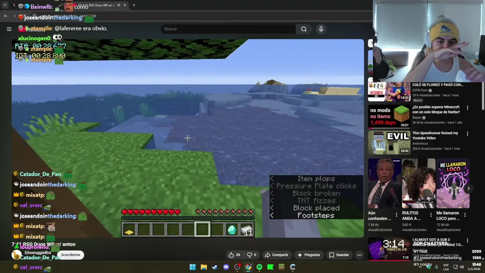Mute the tab via its speaker icon
This screenshot has height=273, width=485.
(x=119, y=5)
